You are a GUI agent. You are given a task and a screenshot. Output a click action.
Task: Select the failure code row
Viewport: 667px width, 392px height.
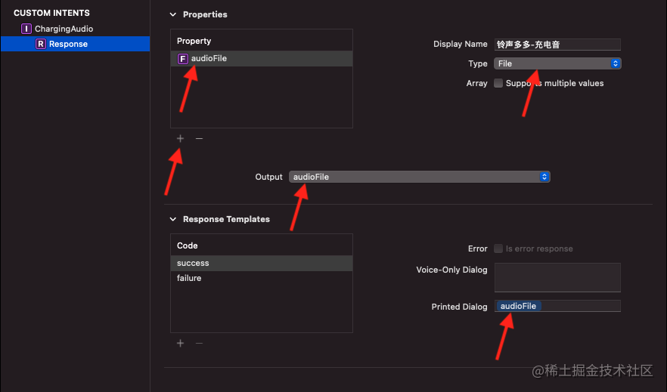262,278
